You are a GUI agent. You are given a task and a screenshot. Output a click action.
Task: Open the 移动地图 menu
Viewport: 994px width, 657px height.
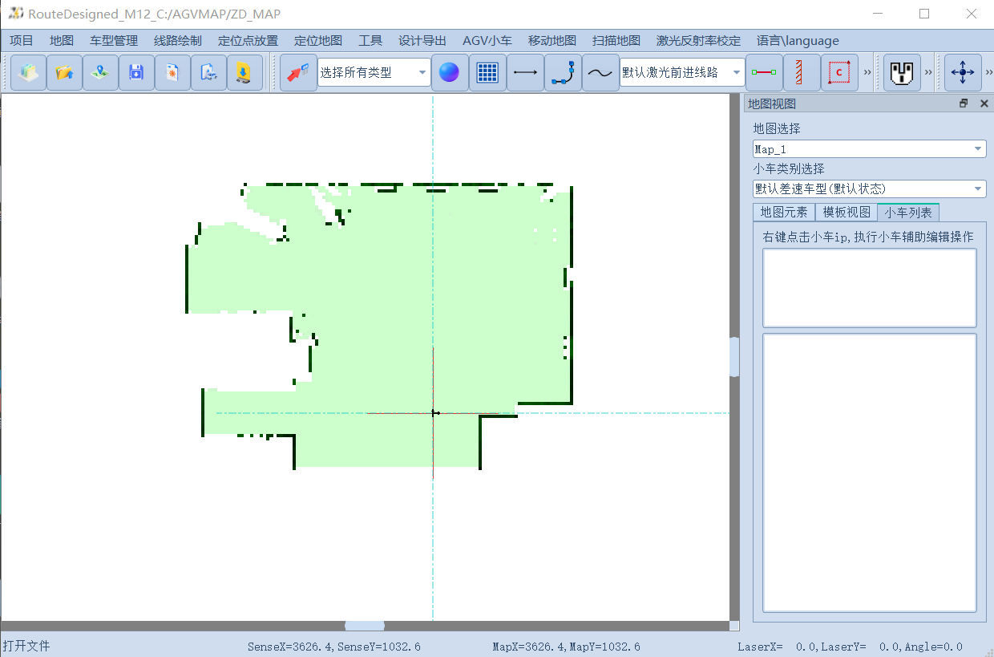(552, 41)
